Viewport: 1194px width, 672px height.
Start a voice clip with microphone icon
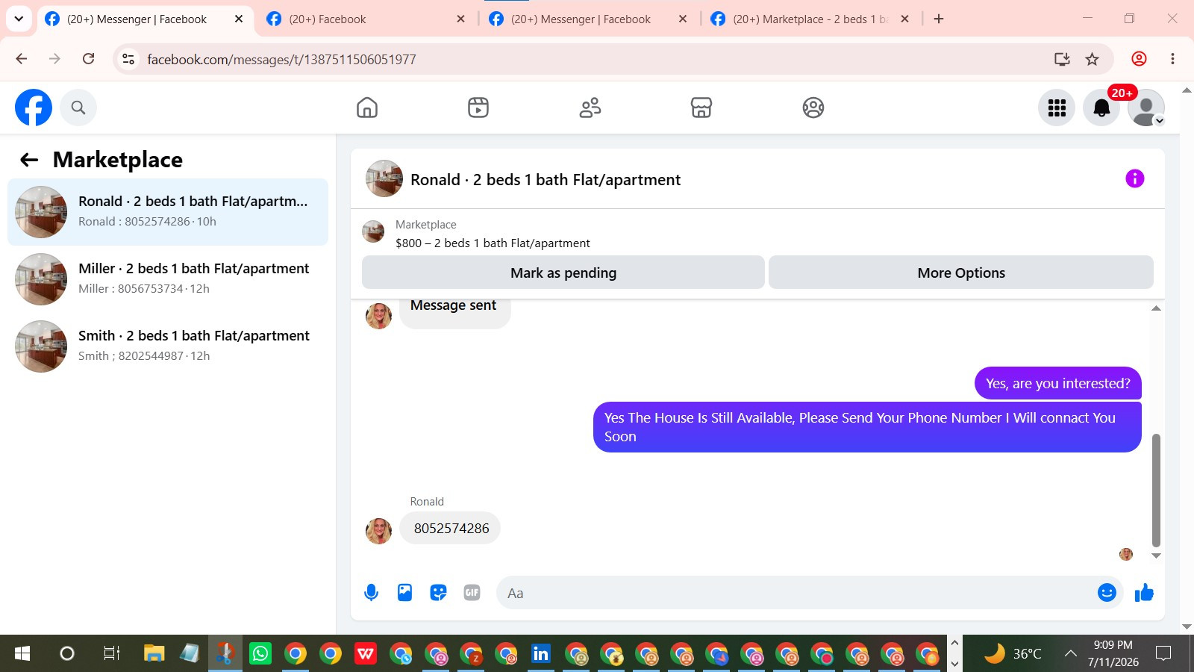point(371,593)
